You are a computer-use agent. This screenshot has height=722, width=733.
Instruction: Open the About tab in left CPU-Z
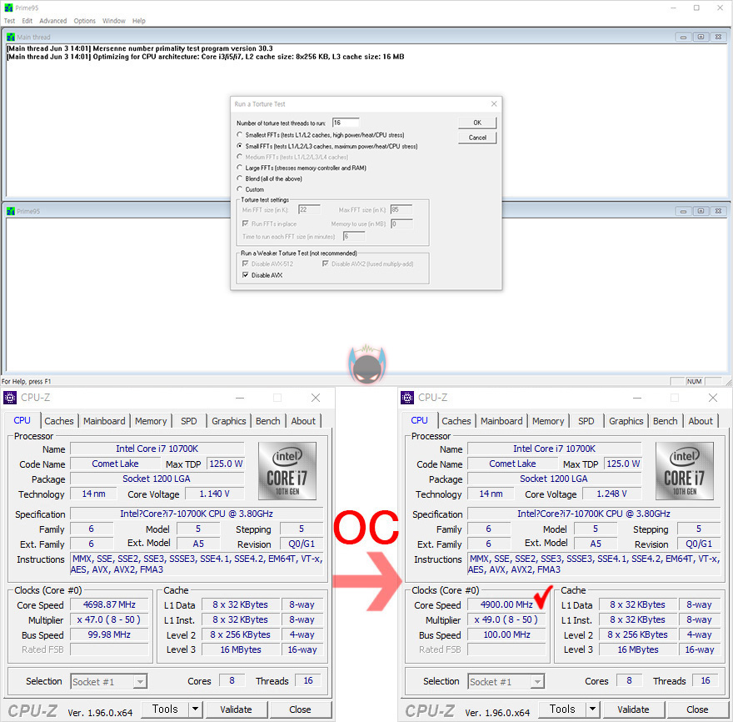303,421
